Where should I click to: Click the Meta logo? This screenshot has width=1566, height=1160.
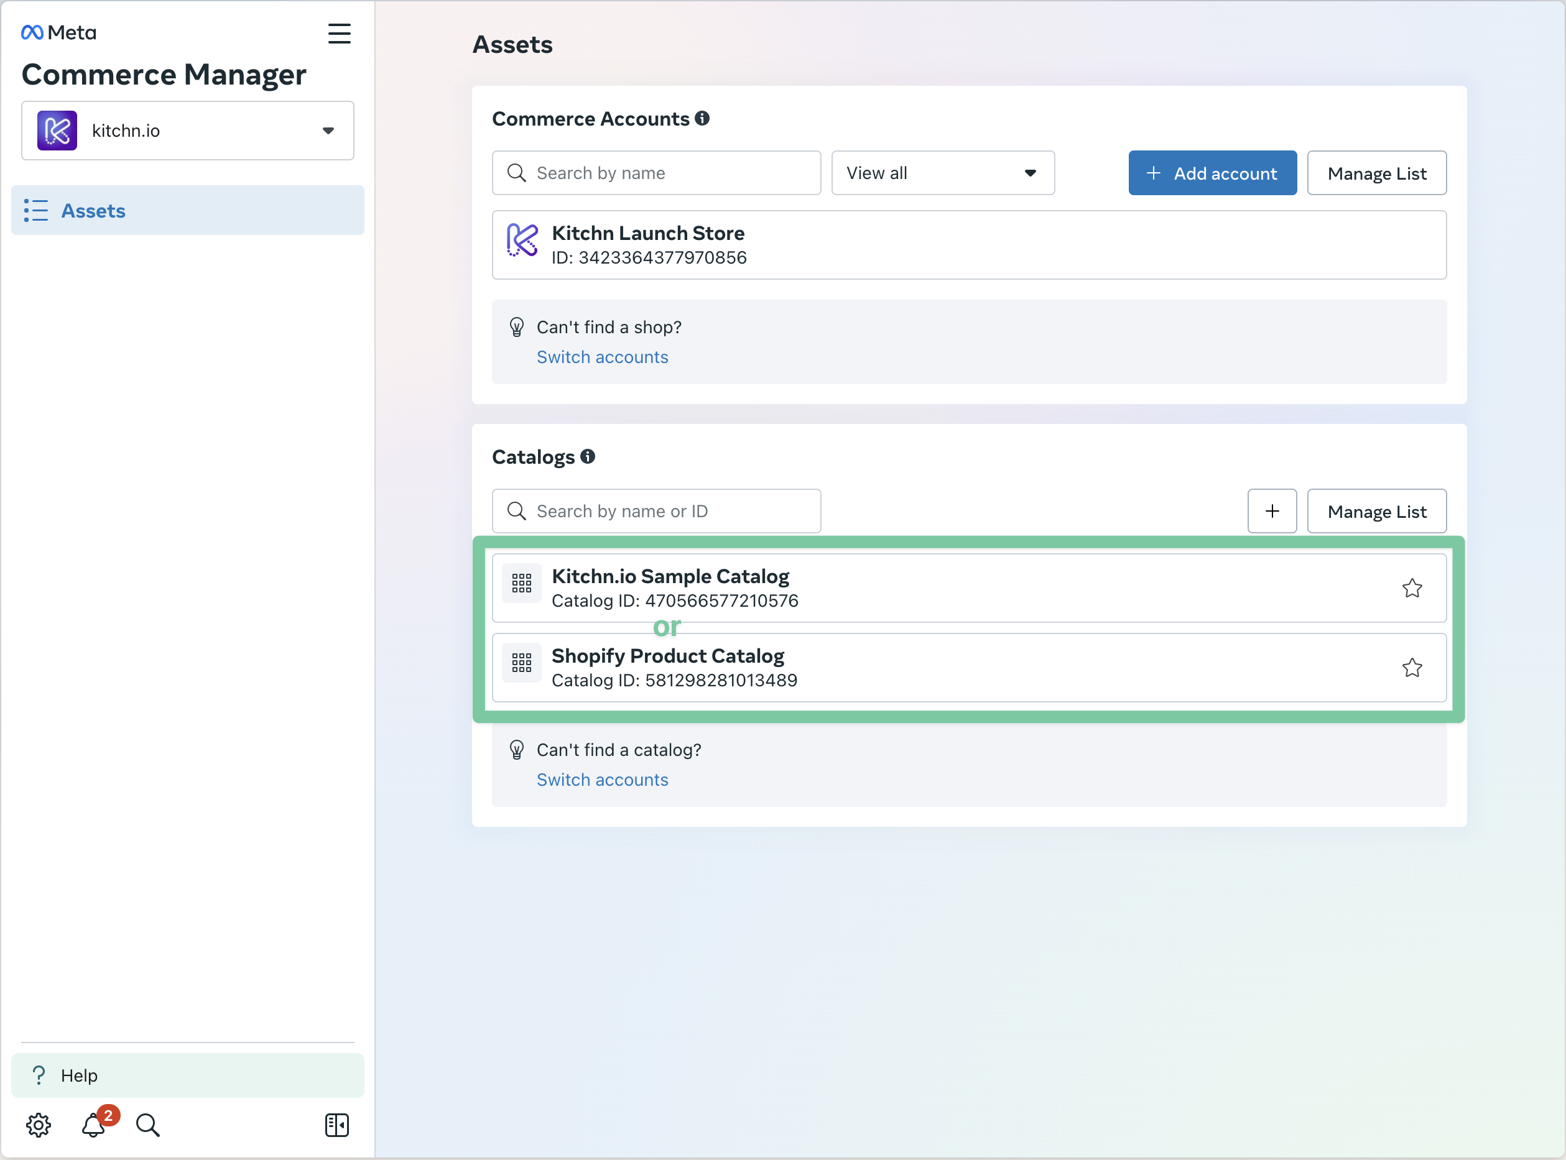pos(59,33)
